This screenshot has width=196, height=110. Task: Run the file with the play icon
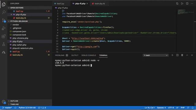point(182,4)
